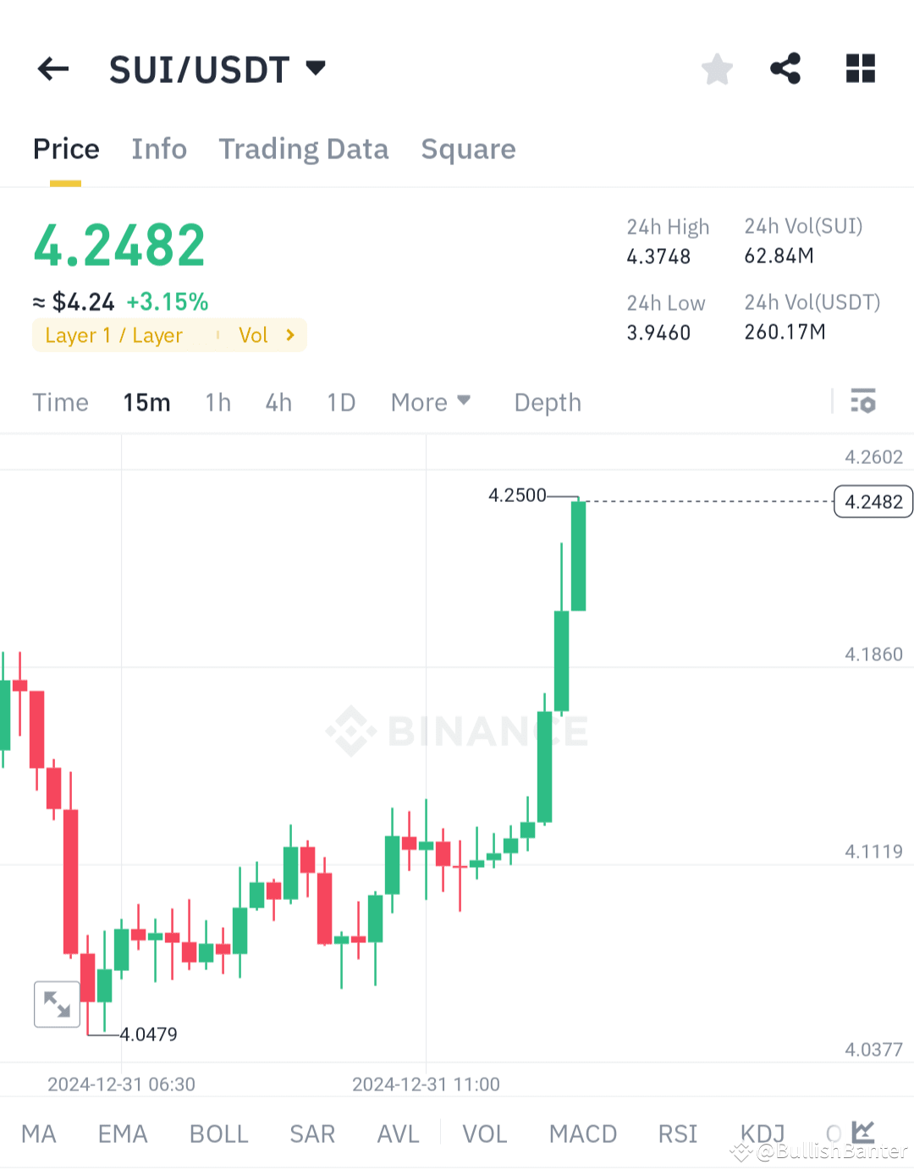
Task: Enable the BOLL indicator
Action: click(218, 1134)
